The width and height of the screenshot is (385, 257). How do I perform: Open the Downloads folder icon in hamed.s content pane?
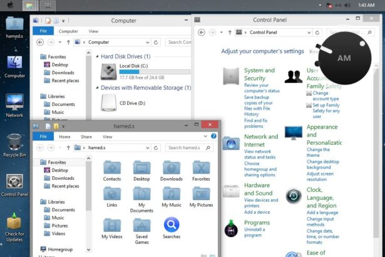(172, 167)
